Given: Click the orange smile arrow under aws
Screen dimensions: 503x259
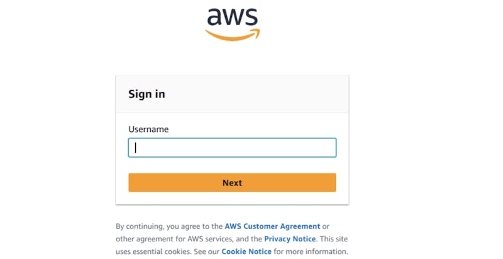Looking at the screenshot, I should (x=231, y=35).
